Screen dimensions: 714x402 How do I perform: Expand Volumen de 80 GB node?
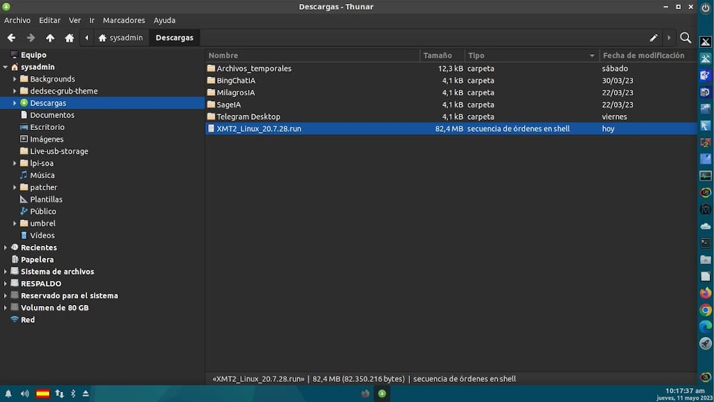[5, 307]
